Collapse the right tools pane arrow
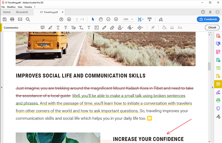The width and height of the screenshot is (222, 143). click(212, 88)
